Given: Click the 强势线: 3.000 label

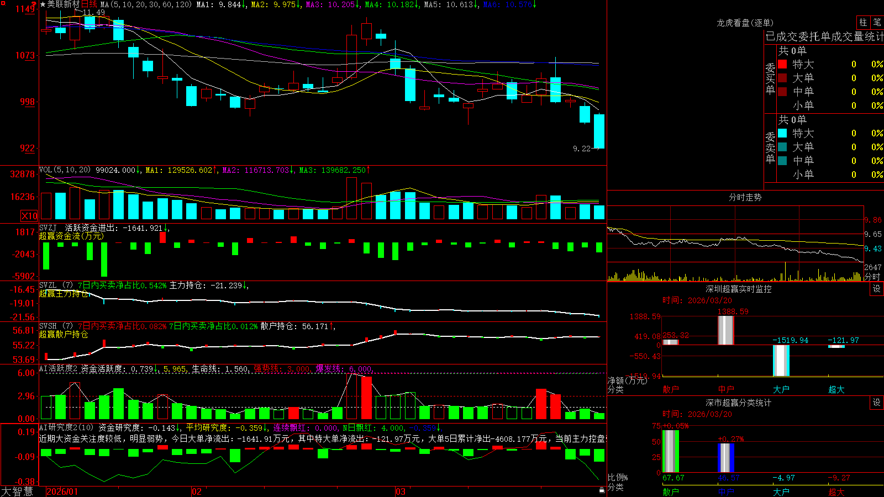Looking at the screenshot, I should point(282,369).
